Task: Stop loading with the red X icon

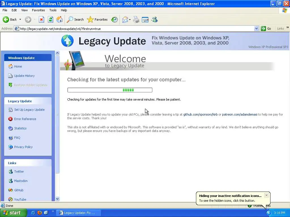Action: pyautogui.click(x=41, y=19)
